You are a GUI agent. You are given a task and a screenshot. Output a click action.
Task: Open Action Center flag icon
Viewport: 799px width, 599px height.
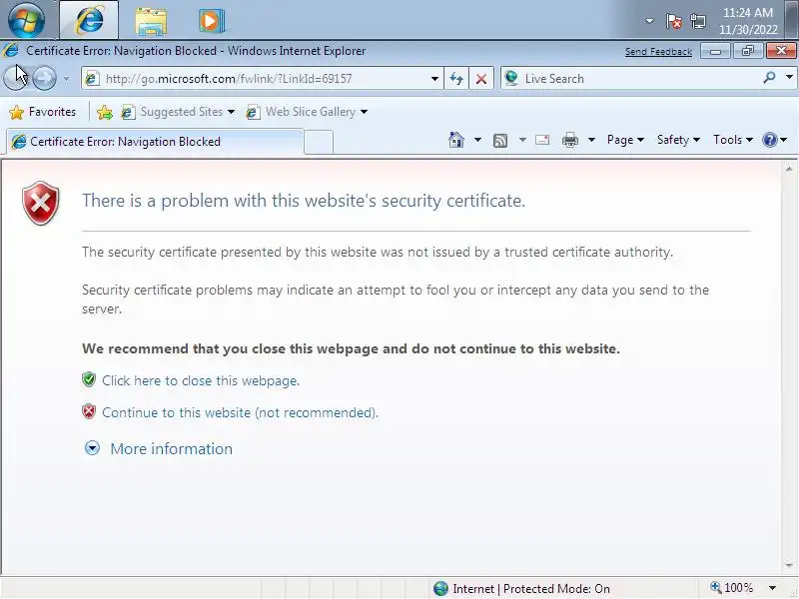673,21
